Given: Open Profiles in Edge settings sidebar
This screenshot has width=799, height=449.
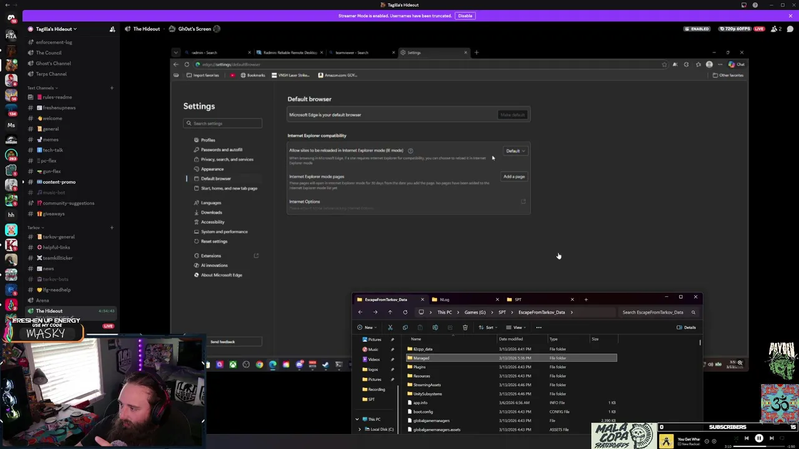Looking at the screenshot, I should [208, 140].
